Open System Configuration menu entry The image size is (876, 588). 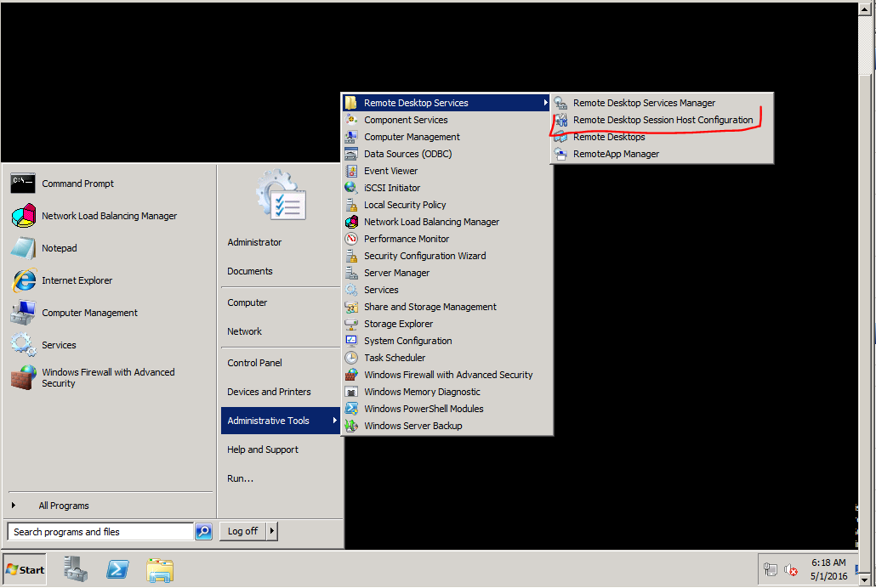pos(447,341)
